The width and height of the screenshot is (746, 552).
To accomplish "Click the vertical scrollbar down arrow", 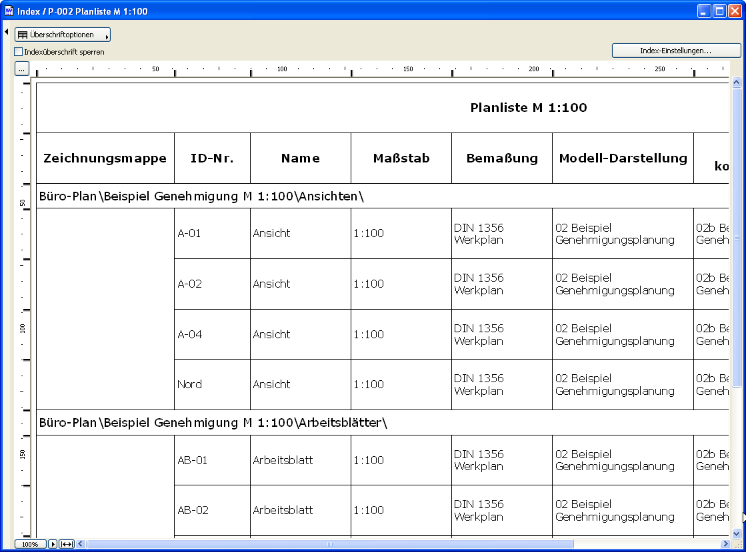I will (737, 533).
